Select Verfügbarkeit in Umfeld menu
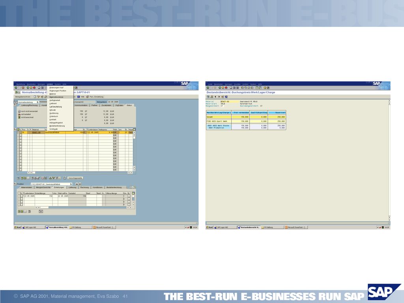 tap(54, 100)
